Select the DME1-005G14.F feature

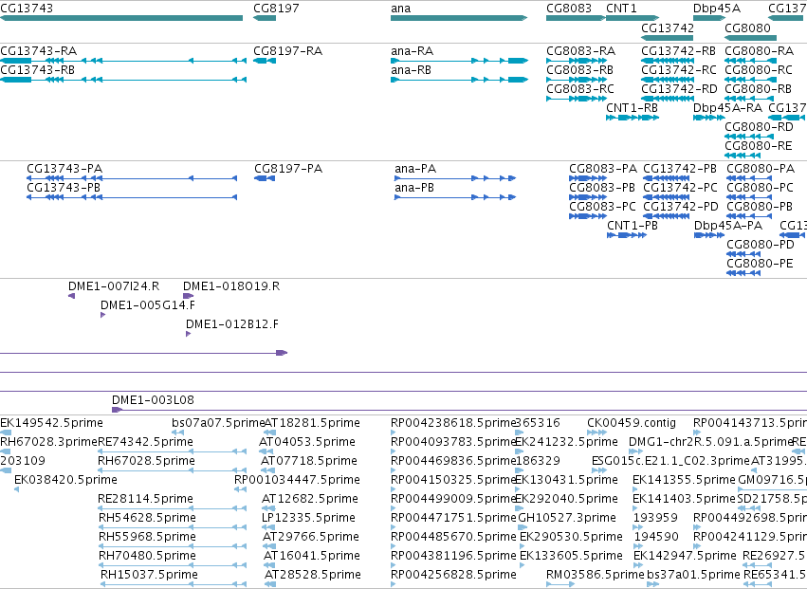tap(103, 315)
